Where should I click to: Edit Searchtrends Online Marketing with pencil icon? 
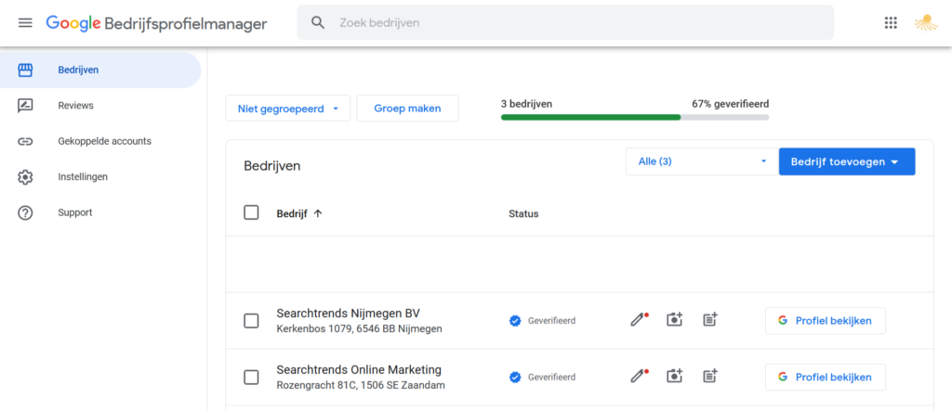[638, 376]
